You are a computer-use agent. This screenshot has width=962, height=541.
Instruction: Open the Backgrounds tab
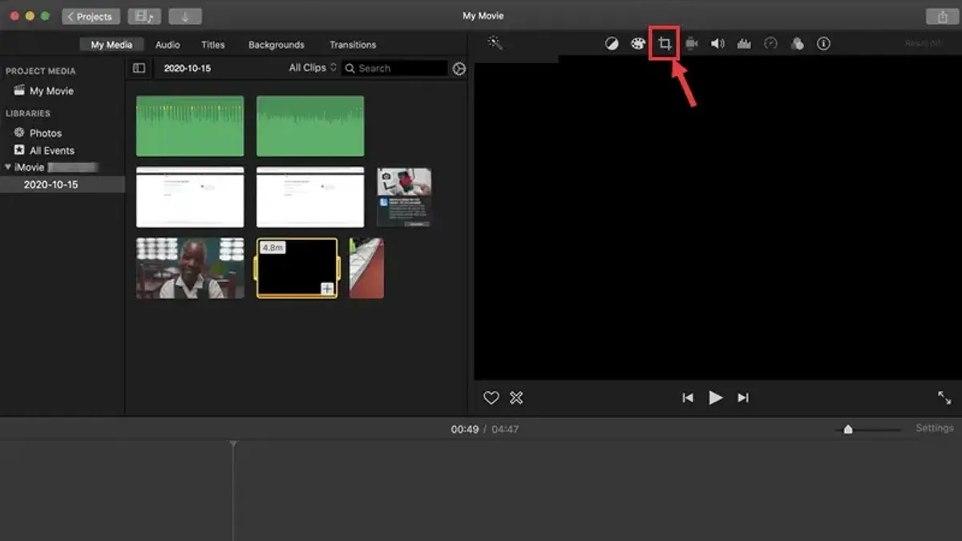(x=277, y=45)
